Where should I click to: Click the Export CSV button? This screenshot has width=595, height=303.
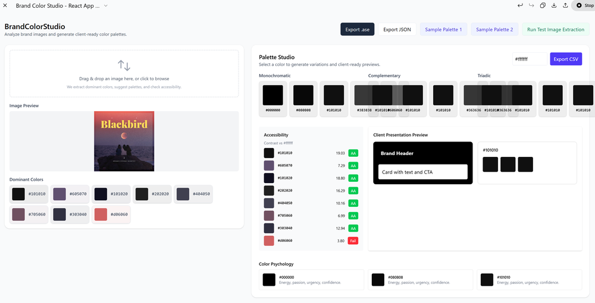point(566,59)
